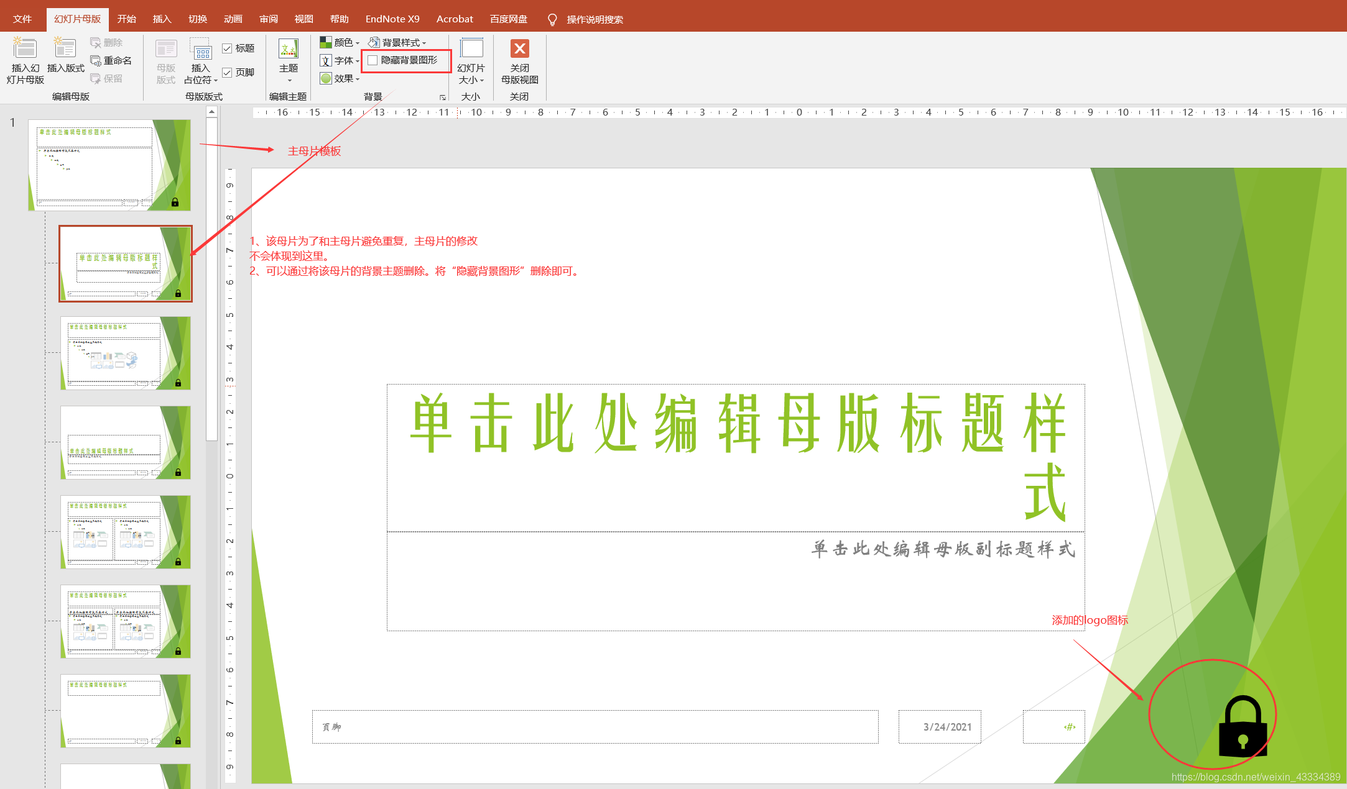The image size is (1347, 789).
Task: Select the main slide master thumbnail
Action: (x=109, y=165)
